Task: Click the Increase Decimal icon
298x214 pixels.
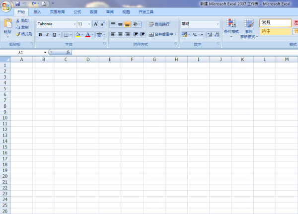Action: click(x=210, y=35)
